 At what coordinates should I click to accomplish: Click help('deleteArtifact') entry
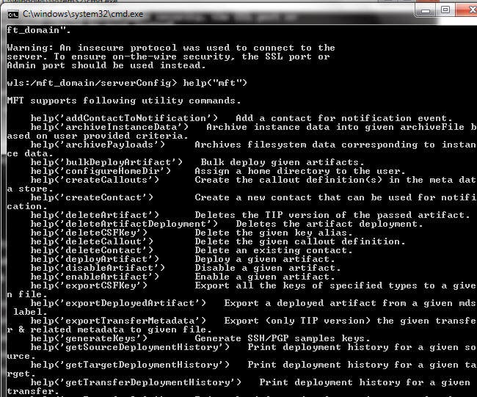[x=95, y=215]
